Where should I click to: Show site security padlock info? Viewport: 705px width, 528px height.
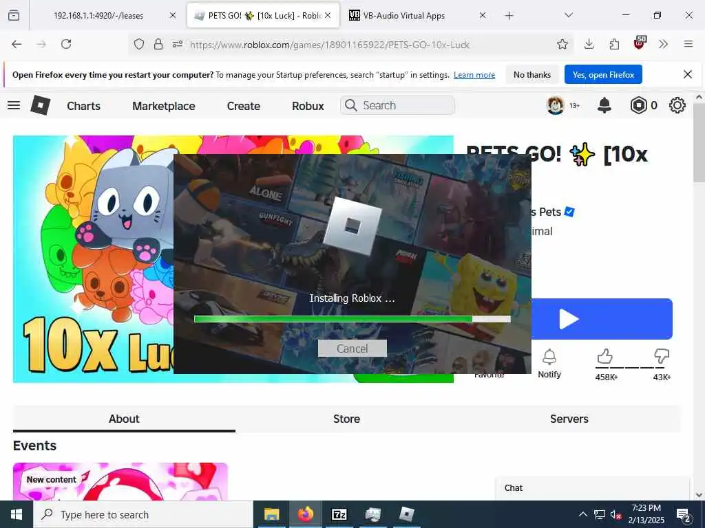coord(158,44)
